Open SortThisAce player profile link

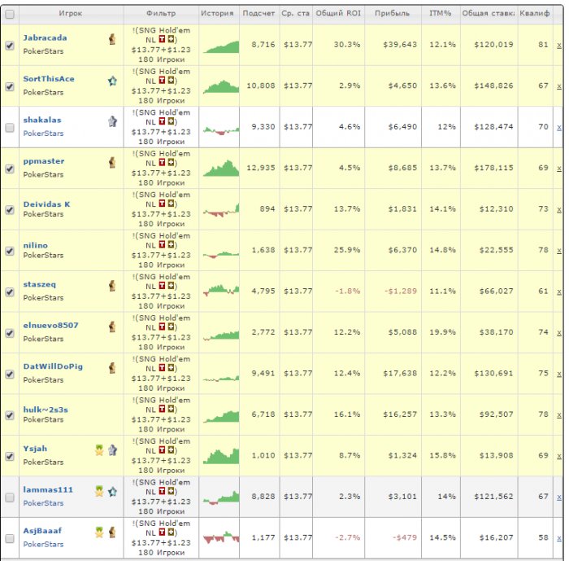[x=49, y=79]
